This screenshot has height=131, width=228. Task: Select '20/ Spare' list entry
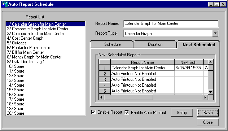click(45, 113)
